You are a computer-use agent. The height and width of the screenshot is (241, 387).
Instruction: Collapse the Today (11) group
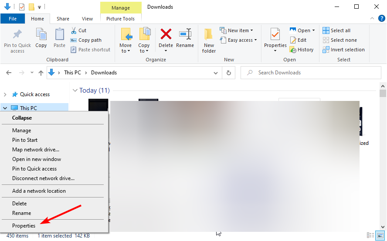coord(75,90)
